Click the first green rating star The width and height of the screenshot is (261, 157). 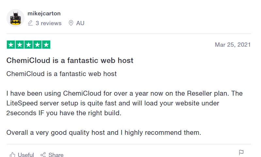[11, 45]
